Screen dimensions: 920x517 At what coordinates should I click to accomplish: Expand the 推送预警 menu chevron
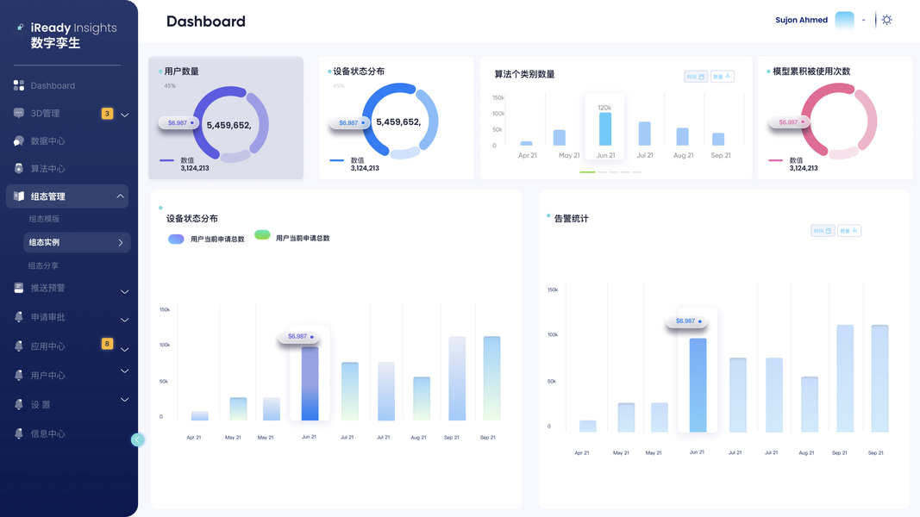124,292
